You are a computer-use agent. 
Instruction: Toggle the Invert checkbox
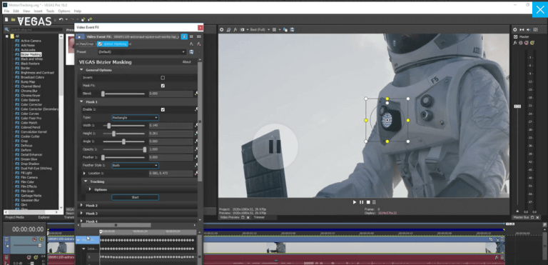coord(163,78)
